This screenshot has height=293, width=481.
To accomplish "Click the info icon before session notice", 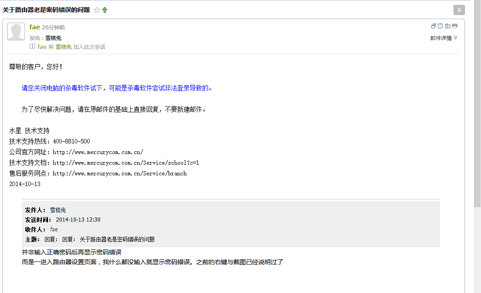I will coord(32,47).
